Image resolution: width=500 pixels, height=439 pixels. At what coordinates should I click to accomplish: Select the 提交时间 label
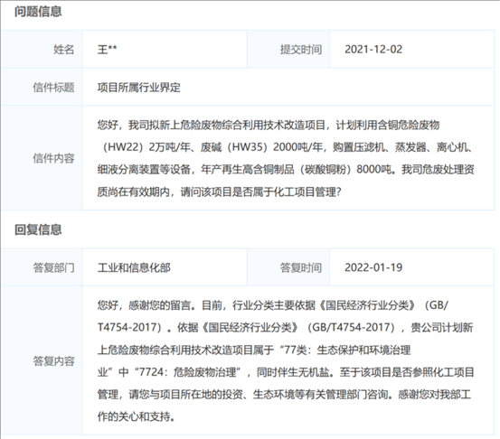click(301, 50)
